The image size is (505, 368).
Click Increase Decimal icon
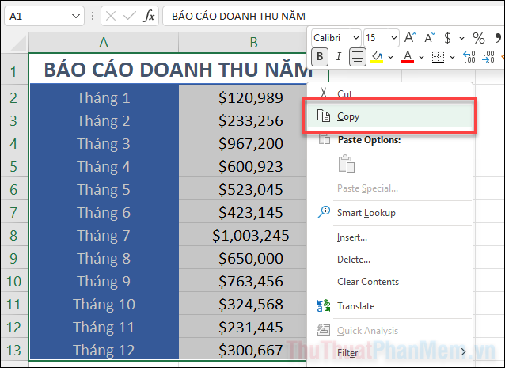click(469, 57)
